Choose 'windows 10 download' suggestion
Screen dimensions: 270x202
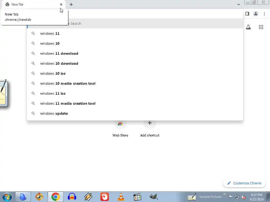click(135, 63)
